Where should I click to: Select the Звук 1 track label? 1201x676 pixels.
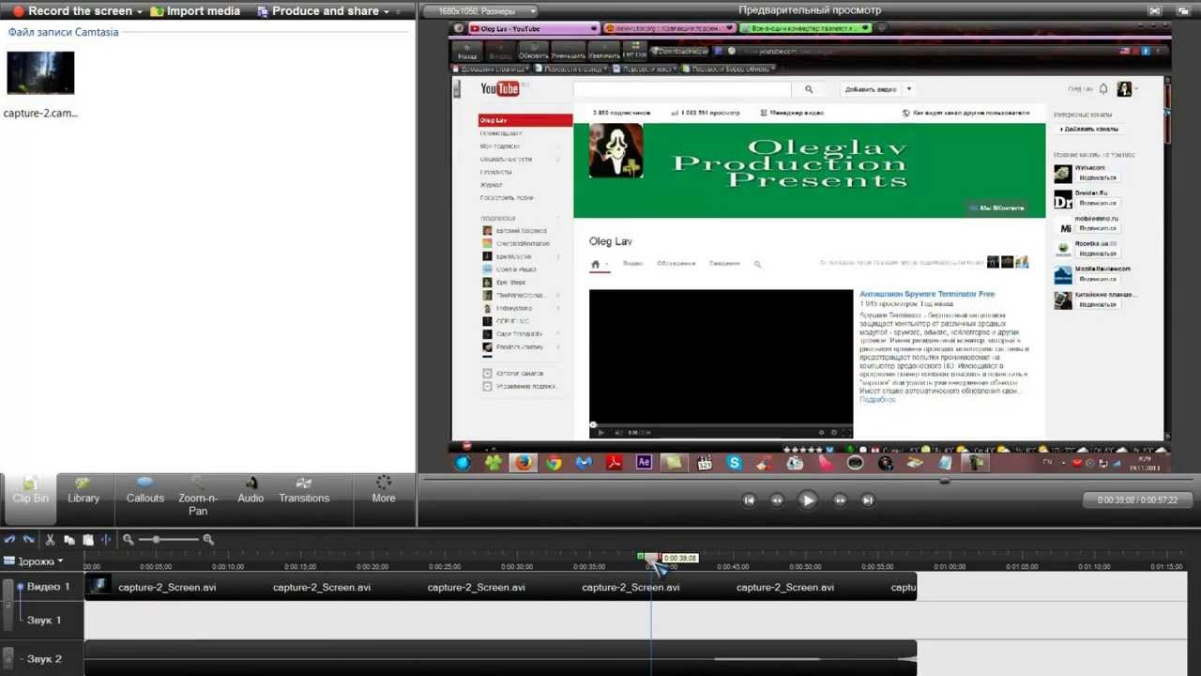pyautogui.click(x=44, y=620)
